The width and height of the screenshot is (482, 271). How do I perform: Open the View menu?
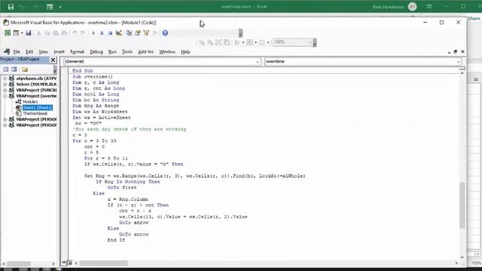(x=43, y=52)
